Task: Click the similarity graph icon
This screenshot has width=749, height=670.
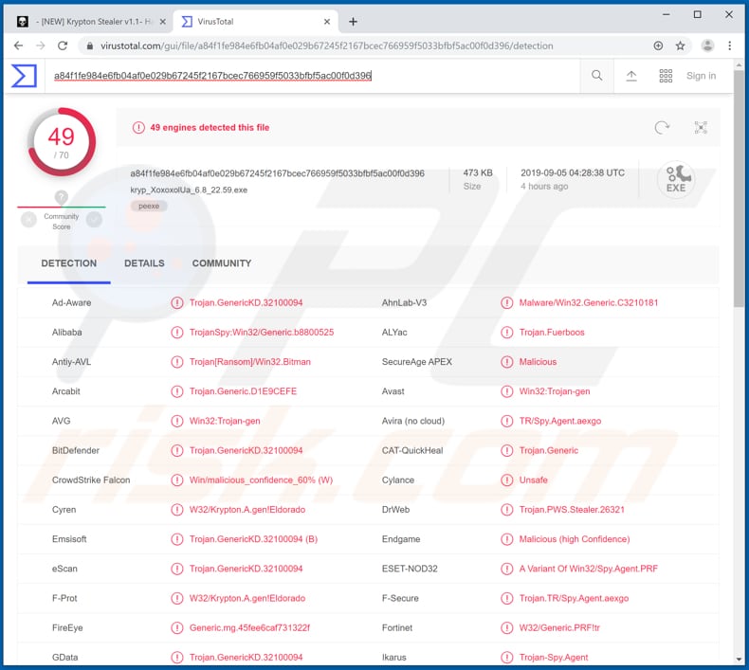Action: click(x=701, y=128)
